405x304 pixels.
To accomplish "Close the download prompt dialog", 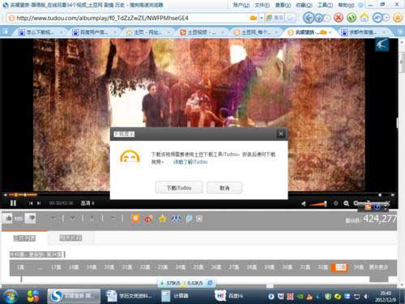I will [x=281, y=134].
